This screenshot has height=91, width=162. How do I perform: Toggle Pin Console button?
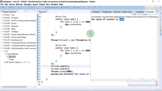coord(149,14)
